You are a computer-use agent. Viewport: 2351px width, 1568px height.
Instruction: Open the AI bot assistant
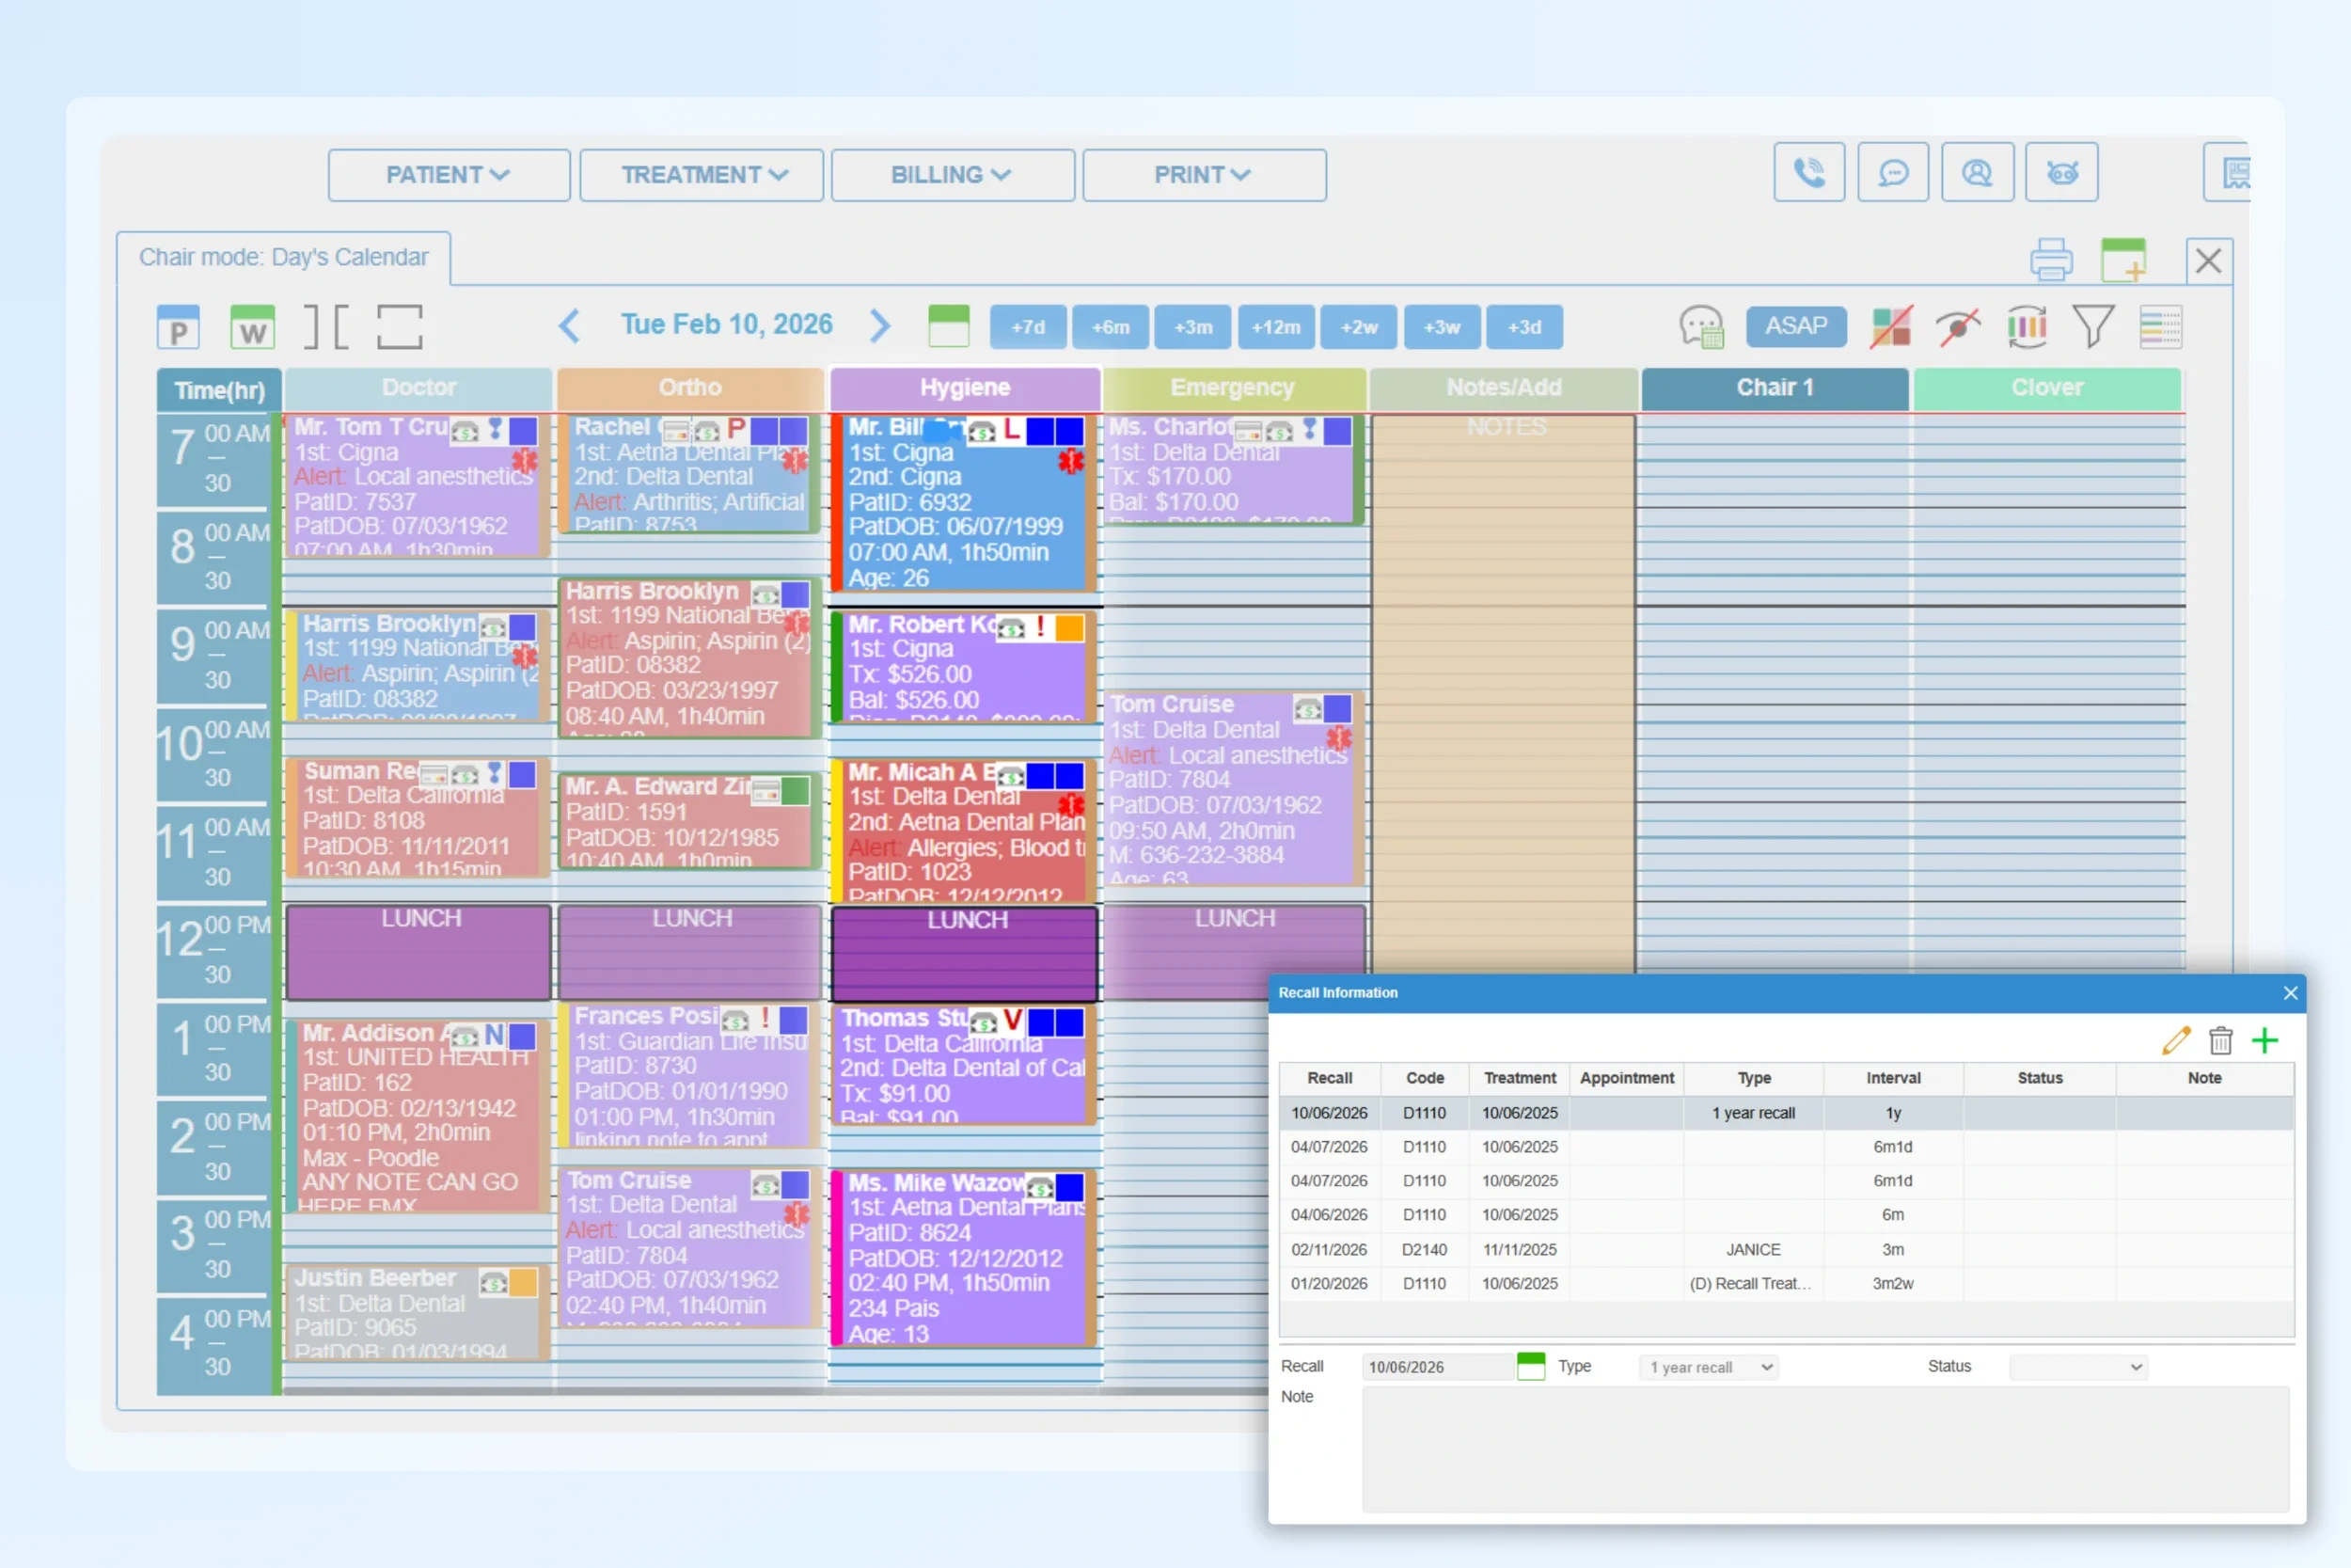pyautogui.click(x=2061, y=172)
